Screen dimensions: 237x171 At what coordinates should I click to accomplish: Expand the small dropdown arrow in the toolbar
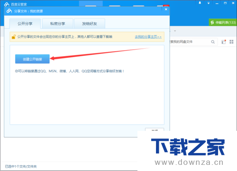175,31
